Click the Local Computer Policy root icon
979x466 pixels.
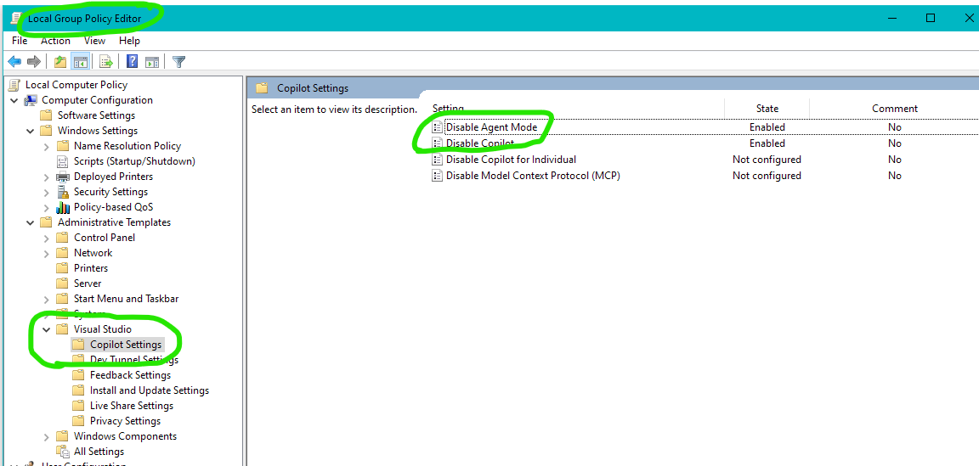pos(15,85)
